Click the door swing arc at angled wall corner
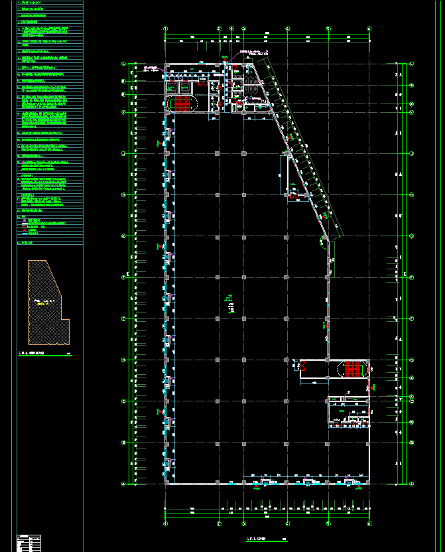 [x=323, y=242]
